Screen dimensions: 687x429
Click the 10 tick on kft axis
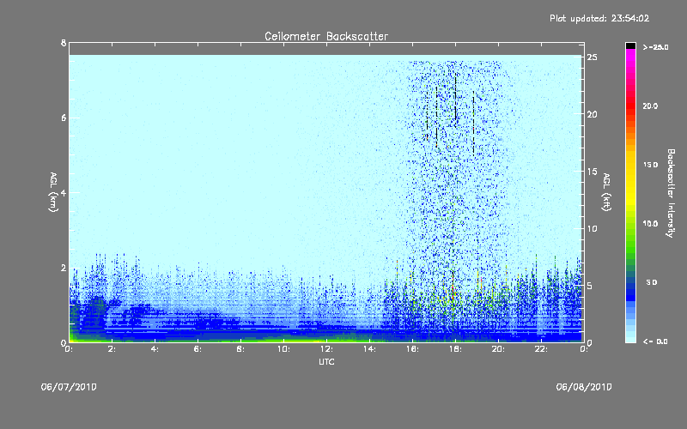[592, 228]
